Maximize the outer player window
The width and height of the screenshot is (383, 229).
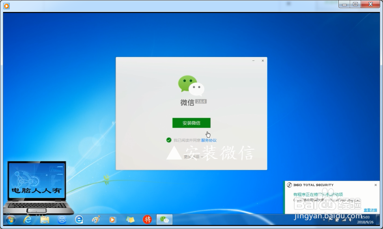coord(355,4)
